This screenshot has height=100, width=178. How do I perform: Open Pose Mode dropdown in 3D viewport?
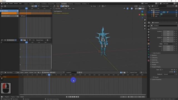(x=58, y=9)
